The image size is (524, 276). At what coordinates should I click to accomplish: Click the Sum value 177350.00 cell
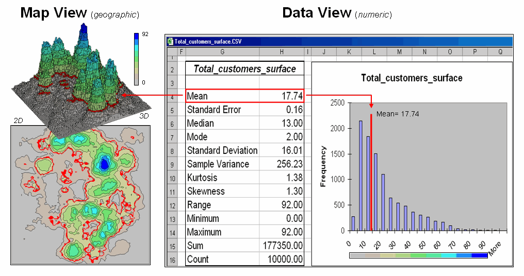tap(282, 246)
